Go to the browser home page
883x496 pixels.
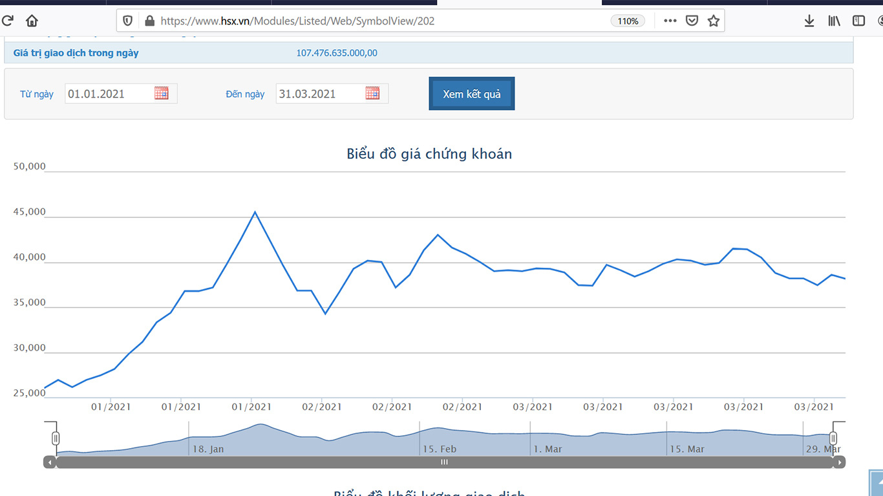[32, 21]
